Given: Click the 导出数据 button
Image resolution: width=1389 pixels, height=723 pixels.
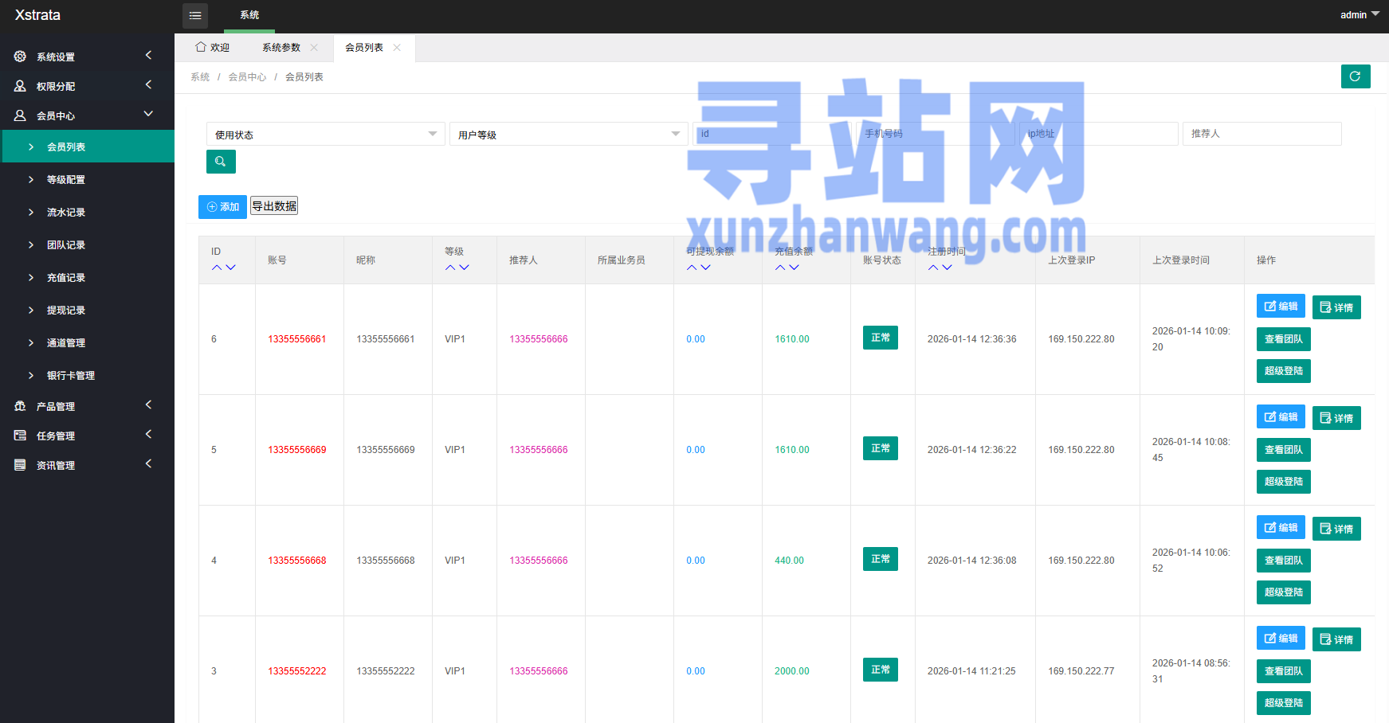Looking at the screenshot, I should [x=274, y=206].
